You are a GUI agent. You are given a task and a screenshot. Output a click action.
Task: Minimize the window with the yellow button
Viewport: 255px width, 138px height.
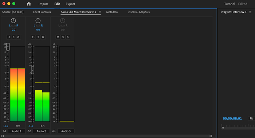[x=9, y=4]
